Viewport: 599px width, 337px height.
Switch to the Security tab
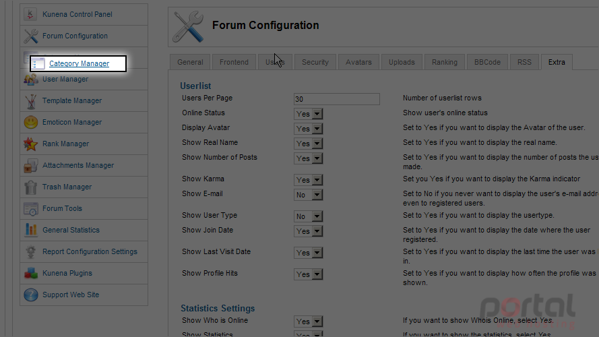[315, 62]
